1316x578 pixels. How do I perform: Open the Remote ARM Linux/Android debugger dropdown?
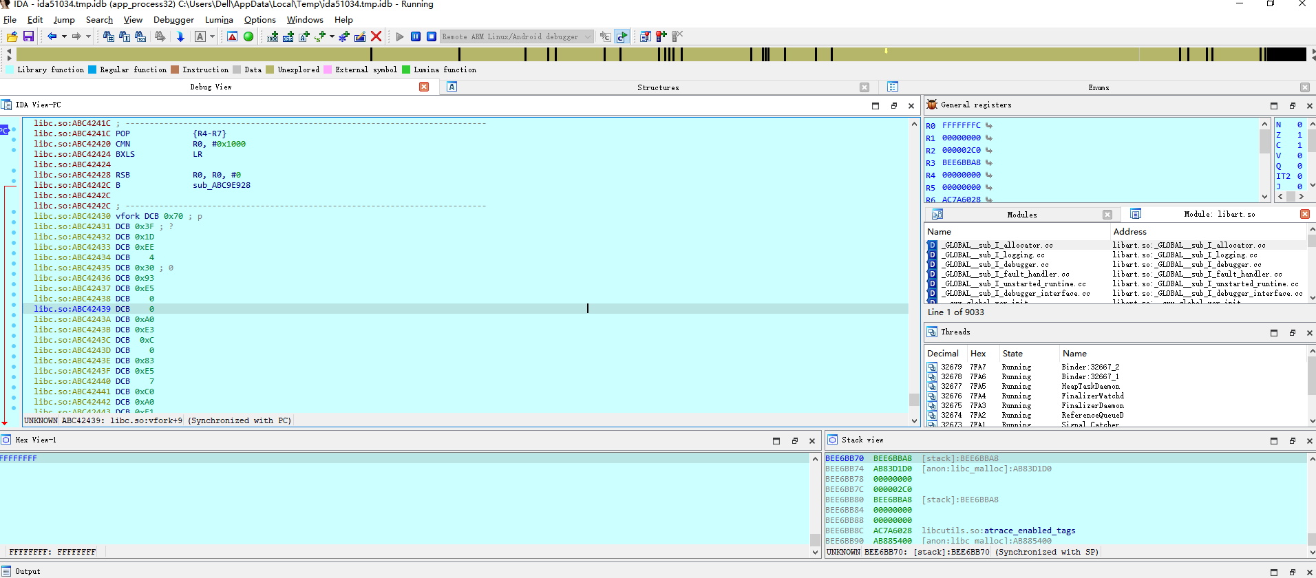(517, 36)
